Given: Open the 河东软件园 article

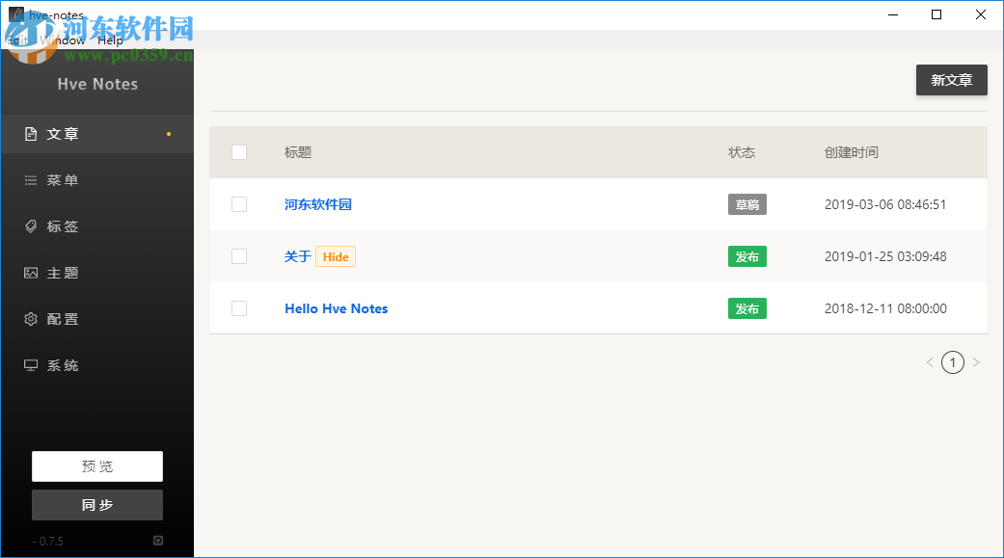Looking at the screenshot, I should pyautogui.click(x=318, y=204).
